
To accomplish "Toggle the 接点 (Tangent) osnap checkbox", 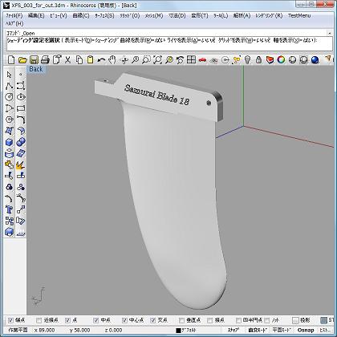I will point(210,320).
